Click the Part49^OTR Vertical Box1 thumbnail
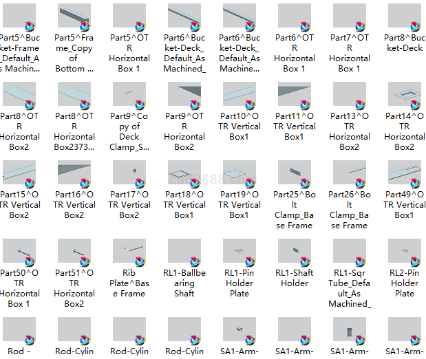This screenshot has width=426, height=359. pyautogui.click(x=404, y=174)
